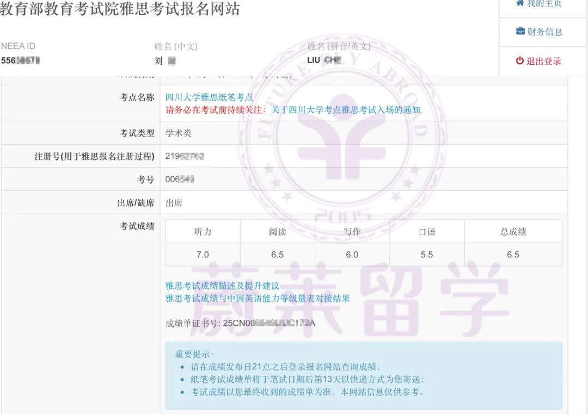The height and width of the screenshot is (414, 588).
Task: Click the 考试成绩 row label
Action: tap(137, 226)
